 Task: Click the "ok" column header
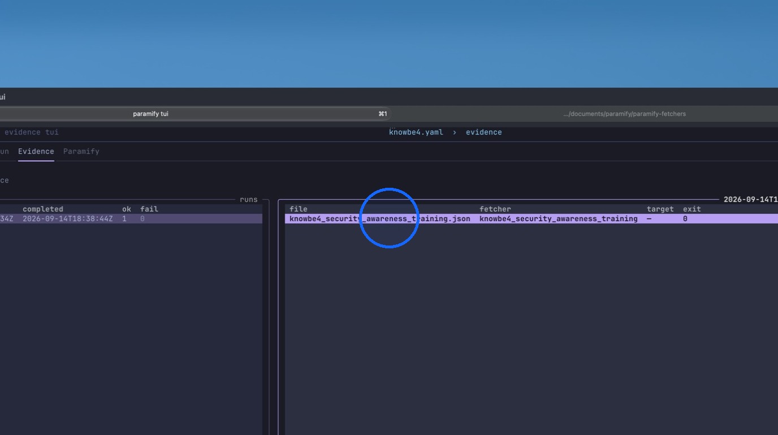[x=127, y=209]
